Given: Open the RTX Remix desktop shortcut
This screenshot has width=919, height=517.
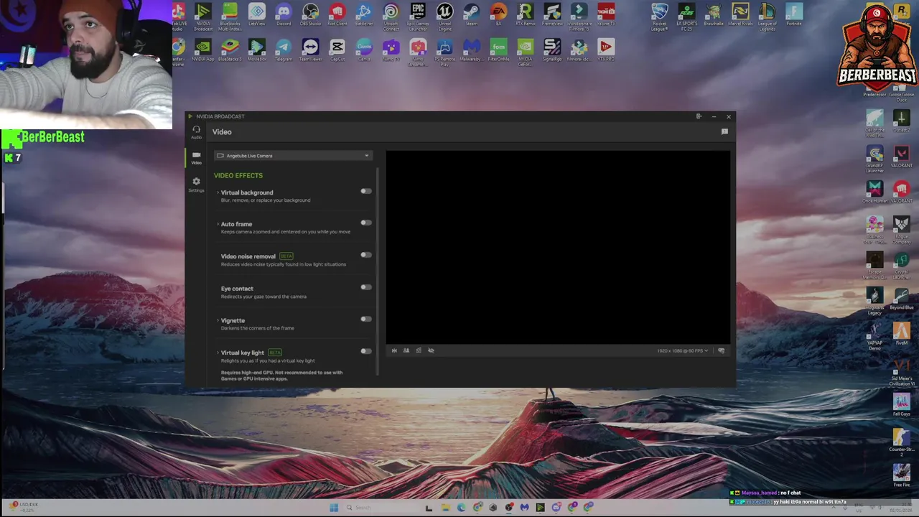Looking at the screenshot, I should click(525, 14).
